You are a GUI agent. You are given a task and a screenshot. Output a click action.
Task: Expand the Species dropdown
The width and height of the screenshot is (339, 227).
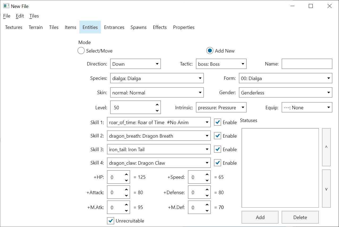pyautogui.click(x=157, y=78)
